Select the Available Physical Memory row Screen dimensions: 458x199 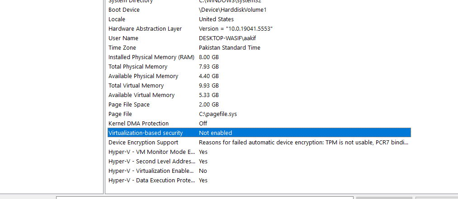143,76
